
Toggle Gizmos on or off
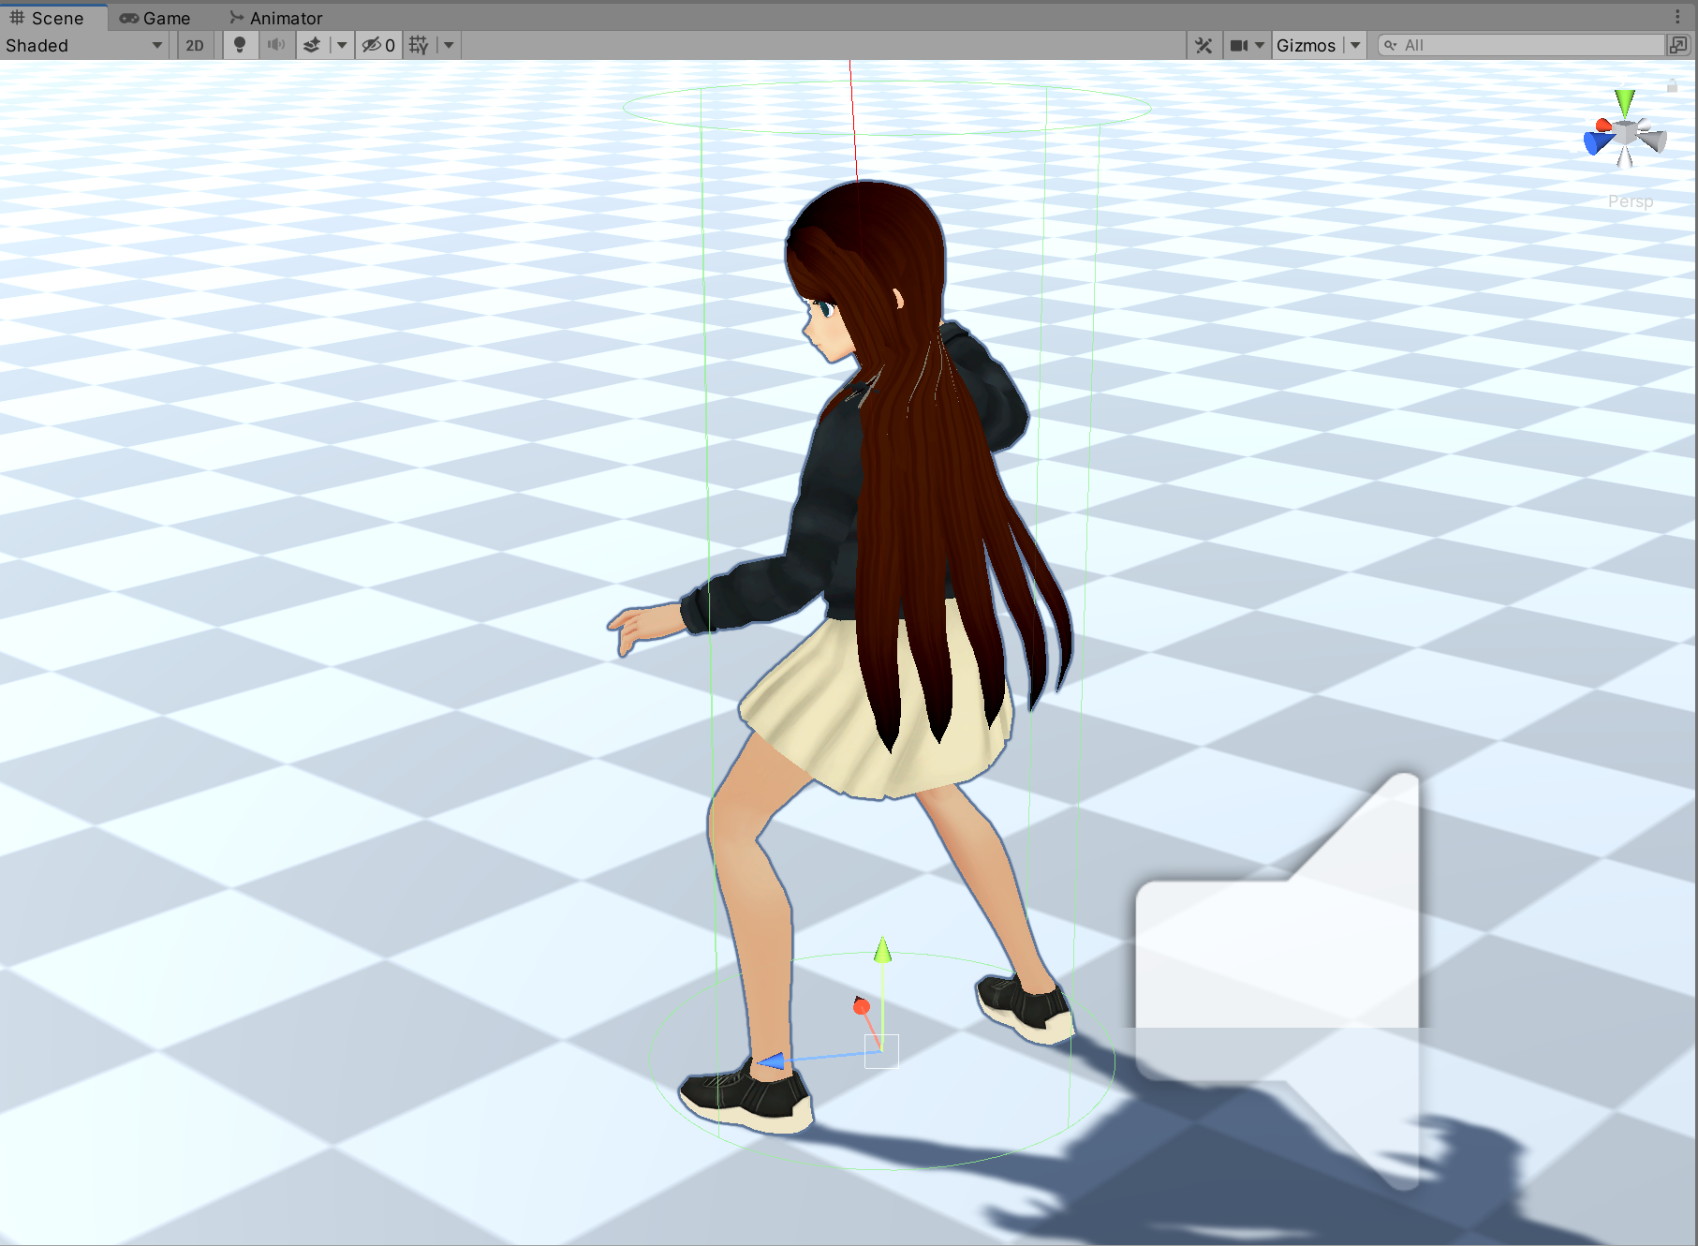[x=1306, y=45]
